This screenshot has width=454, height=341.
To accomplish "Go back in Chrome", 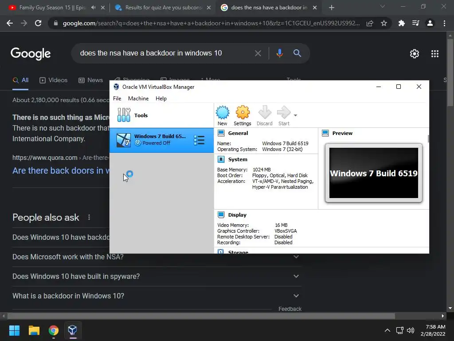I will pyautogui.click(x=10, y=23).
